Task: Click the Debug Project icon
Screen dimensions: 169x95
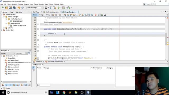Action: pos(64,8)
